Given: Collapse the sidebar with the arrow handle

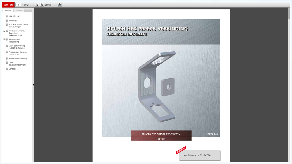Looking at the screenshot, I should click(33, 85).
